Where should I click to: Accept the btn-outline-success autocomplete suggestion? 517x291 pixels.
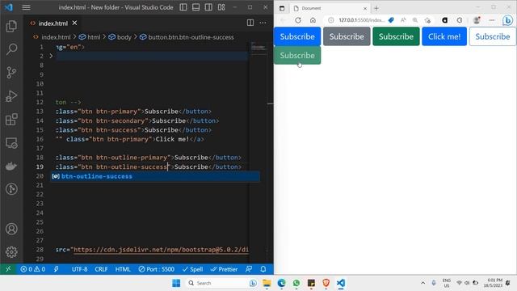click(155, 176)
